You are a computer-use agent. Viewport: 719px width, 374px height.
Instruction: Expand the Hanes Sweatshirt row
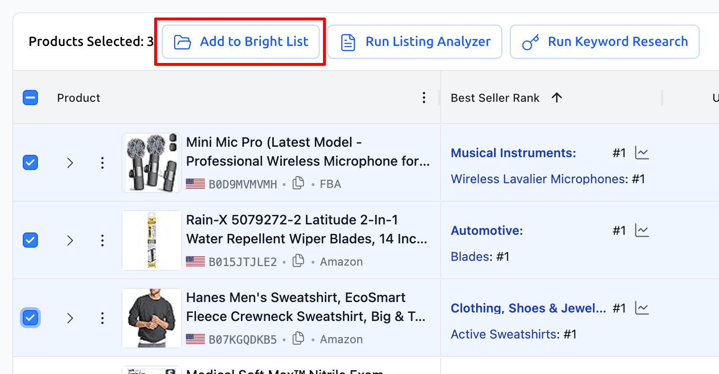click(70, 318)
